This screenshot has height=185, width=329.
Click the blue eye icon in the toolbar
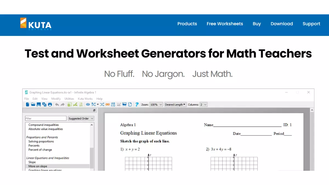pyautogui.click(x=88, y=104)
